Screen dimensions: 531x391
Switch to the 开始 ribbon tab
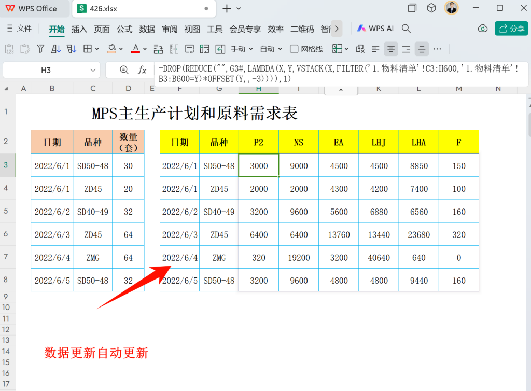(56, 29)
